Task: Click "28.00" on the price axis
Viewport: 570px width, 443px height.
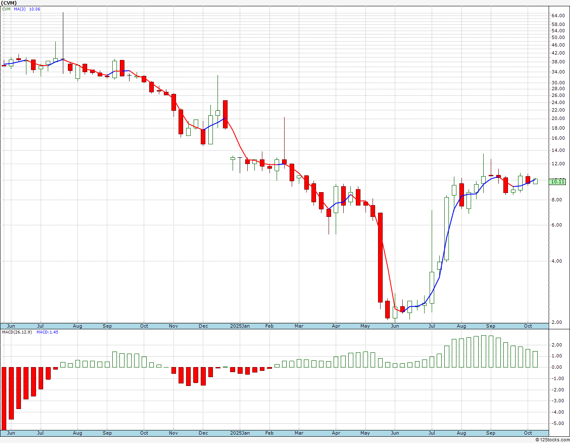Action: coord(557,89)
